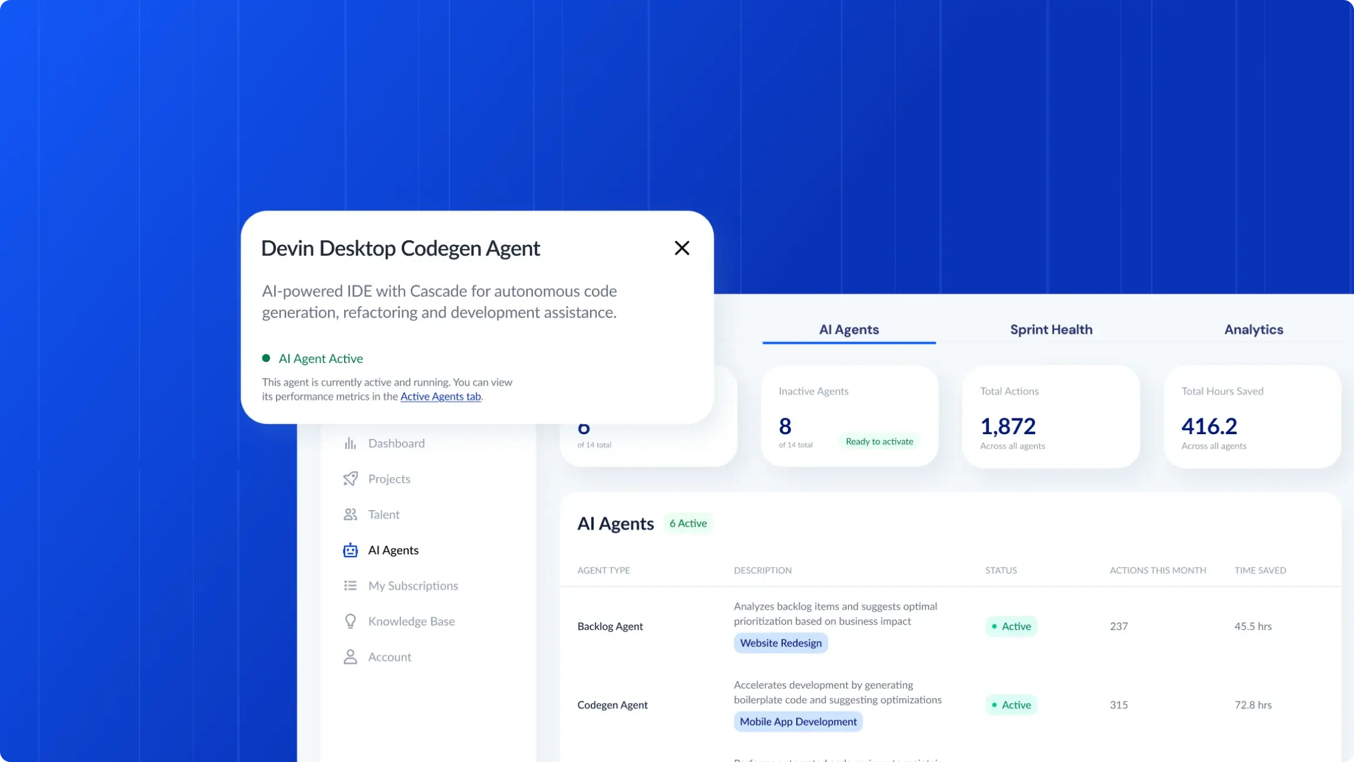Viewport: 1354px width, 762px height.
Task: Click the 72.8 hrs time saved value
Action: coord(1253,705)
